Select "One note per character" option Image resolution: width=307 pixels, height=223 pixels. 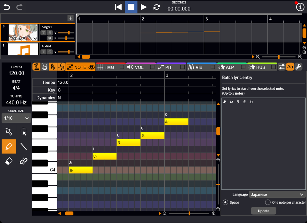268,202
